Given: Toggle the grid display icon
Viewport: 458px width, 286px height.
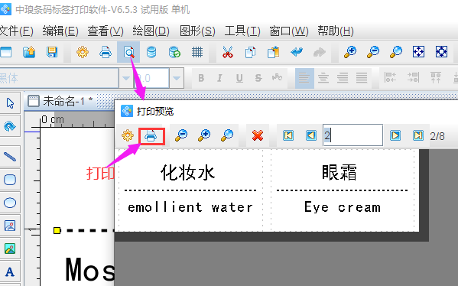Looking at the screenshot, I should [x=197, y=52].
